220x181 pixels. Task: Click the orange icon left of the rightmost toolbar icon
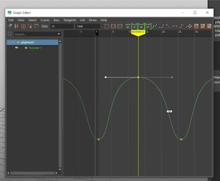click(203, 26)
